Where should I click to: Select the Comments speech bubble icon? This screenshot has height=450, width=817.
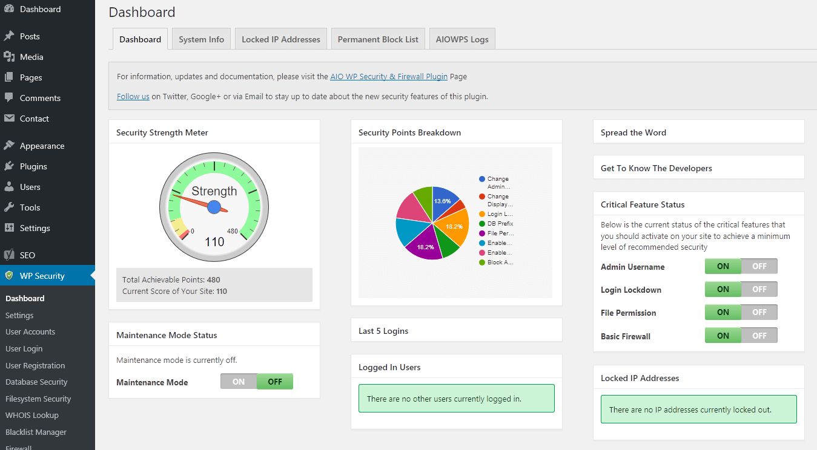click(x=10, y=97)
